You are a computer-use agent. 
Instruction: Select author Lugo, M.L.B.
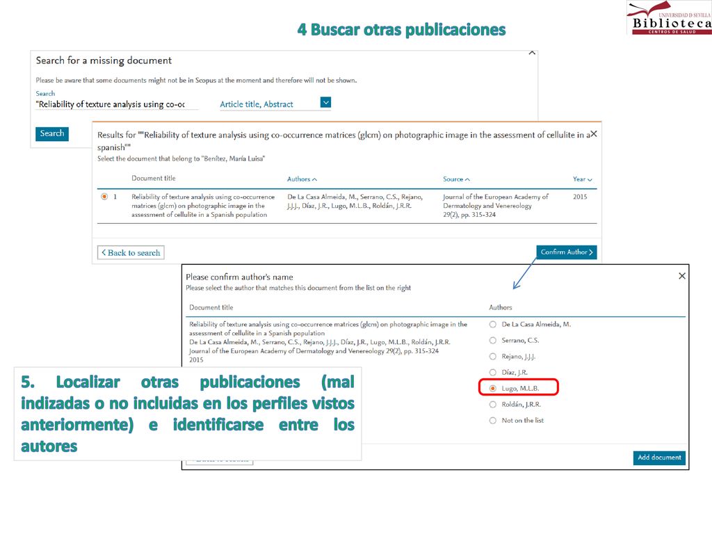(493, 388)
